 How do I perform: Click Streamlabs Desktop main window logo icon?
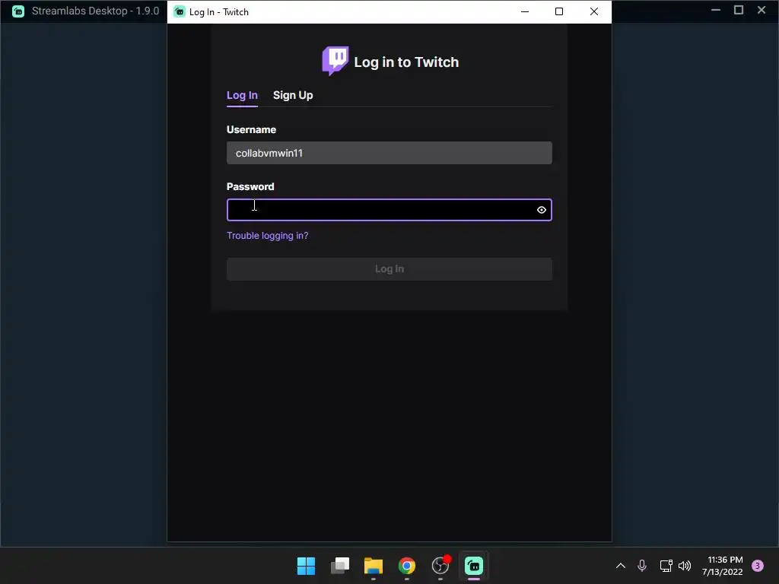coord(18,11)
